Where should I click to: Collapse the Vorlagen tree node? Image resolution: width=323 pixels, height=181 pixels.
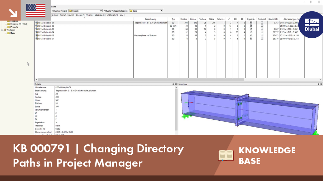(2, 30)
